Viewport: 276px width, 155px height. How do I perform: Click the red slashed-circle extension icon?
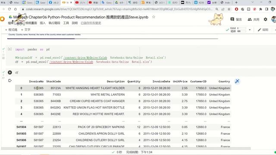254,9
